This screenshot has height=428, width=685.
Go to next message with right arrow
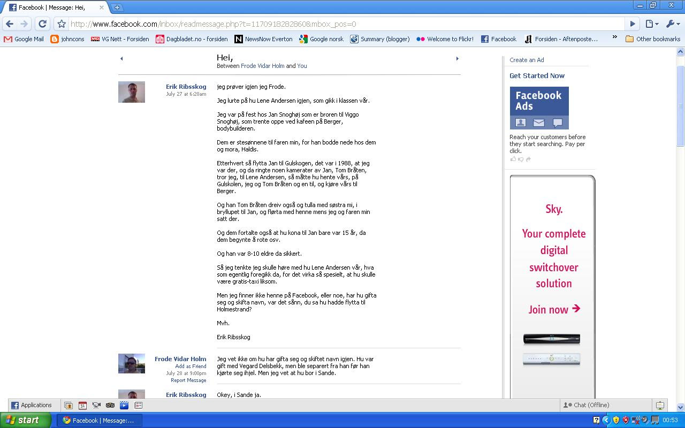pyautogui.click(x=457, y=59)
